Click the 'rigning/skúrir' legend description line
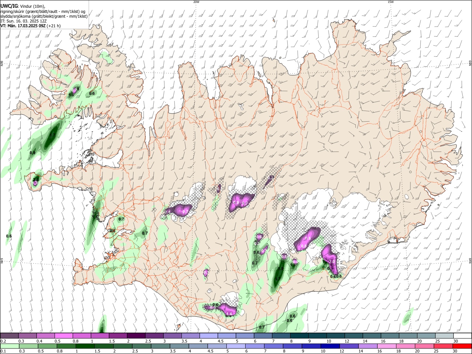This screenshot has height=354, width=472. point(43,11)
